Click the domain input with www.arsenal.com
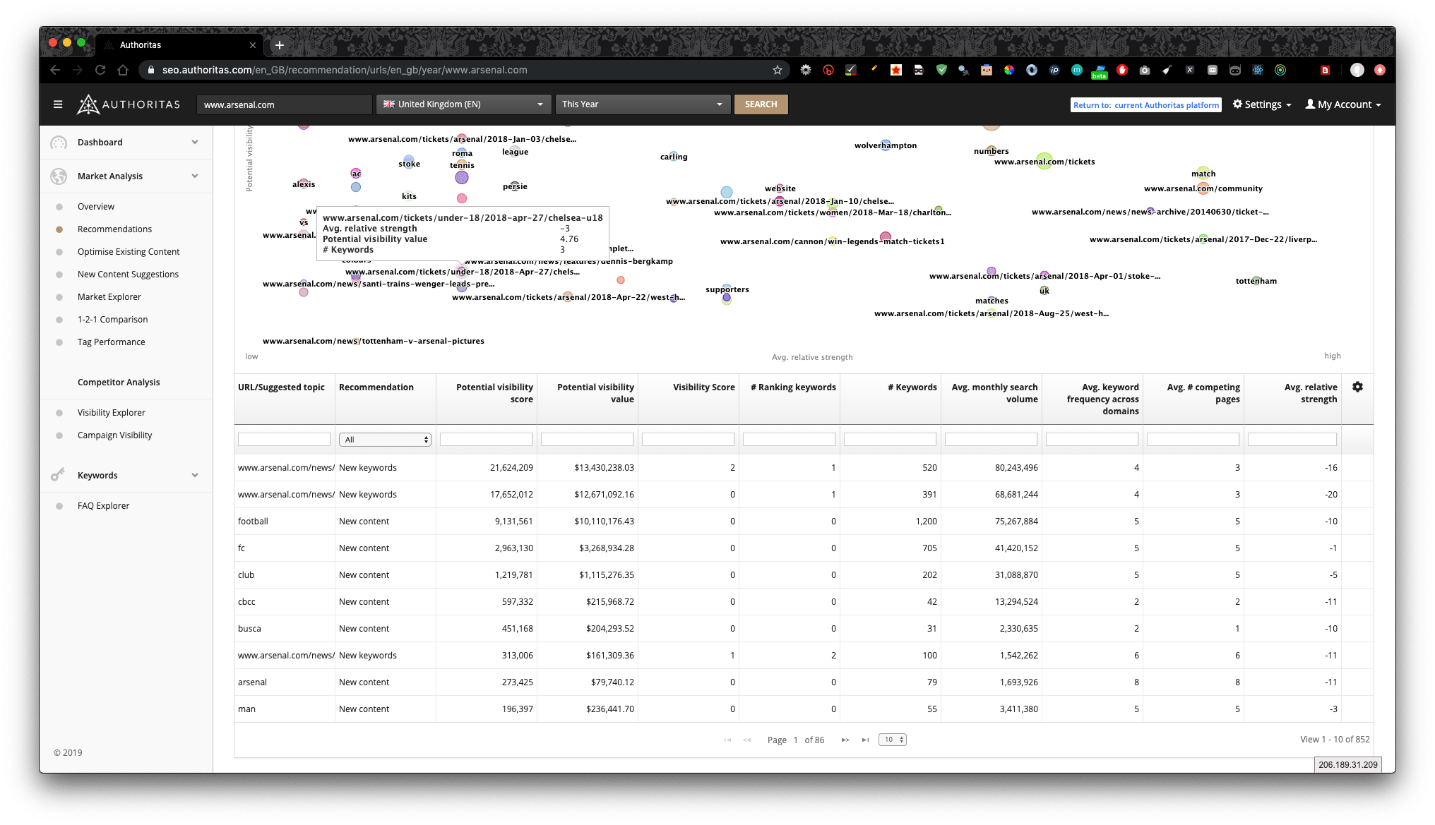 click(x=284, y=104)
